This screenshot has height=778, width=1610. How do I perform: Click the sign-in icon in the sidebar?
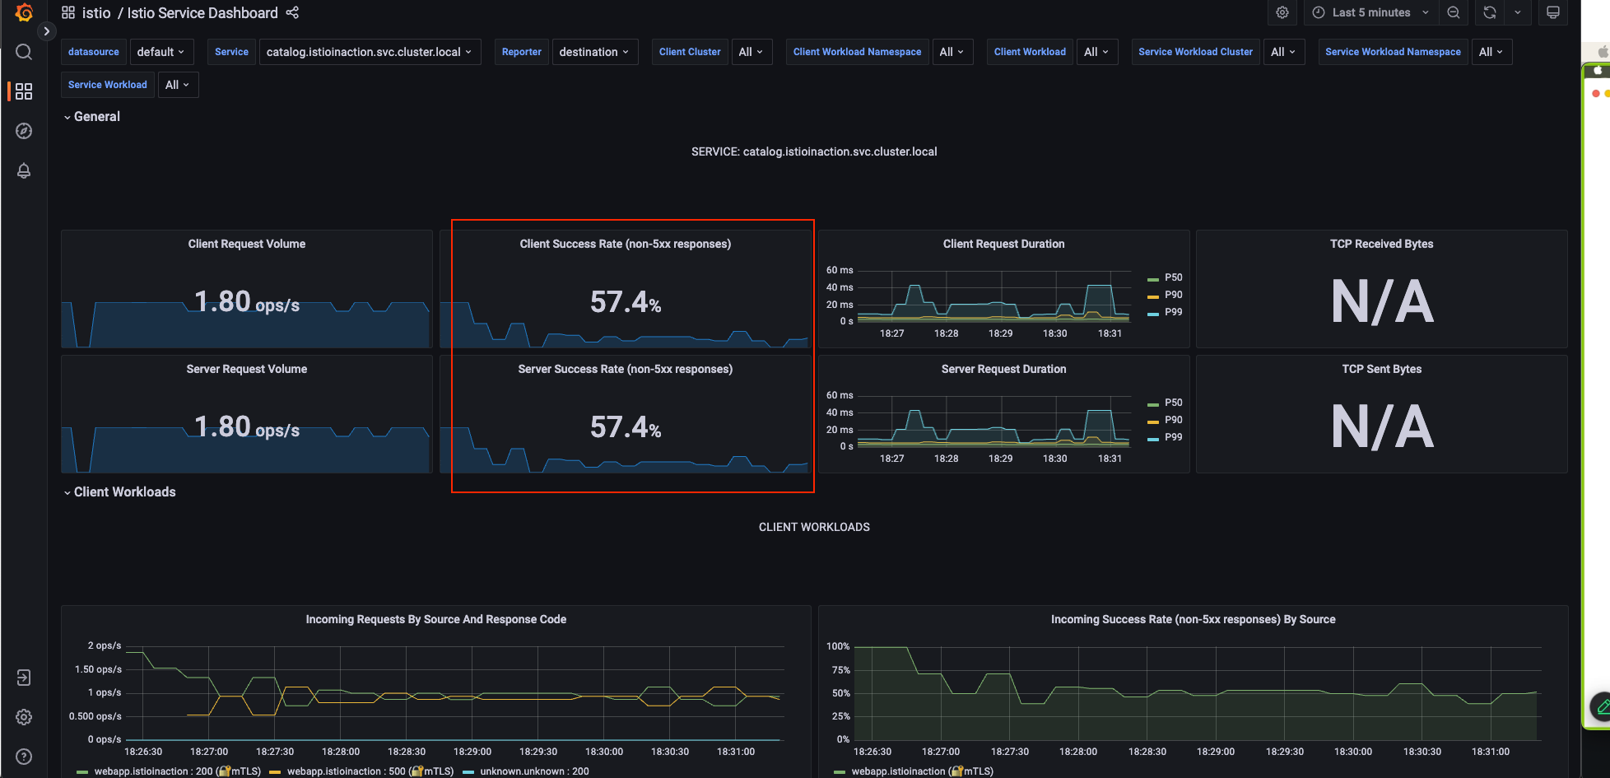tap(24, 678)
